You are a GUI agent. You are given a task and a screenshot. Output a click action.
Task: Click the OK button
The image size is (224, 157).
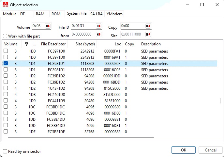click(184, 150)
